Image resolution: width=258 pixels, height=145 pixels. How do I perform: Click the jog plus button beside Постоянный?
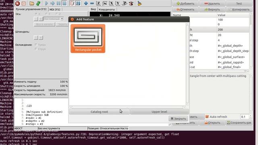pos(41,19)
